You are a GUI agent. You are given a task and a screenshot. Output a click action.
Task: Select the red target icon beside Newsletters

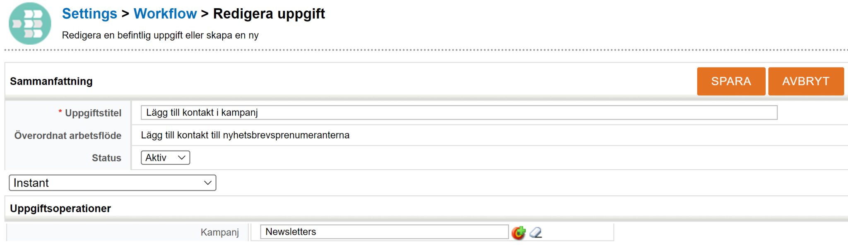tap(519, 232)
